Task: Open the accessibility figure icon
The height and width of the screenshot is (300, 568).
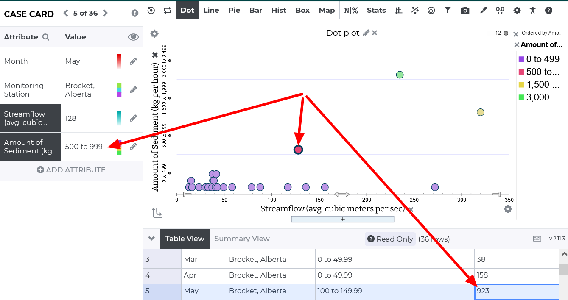Action: point(533,10)
